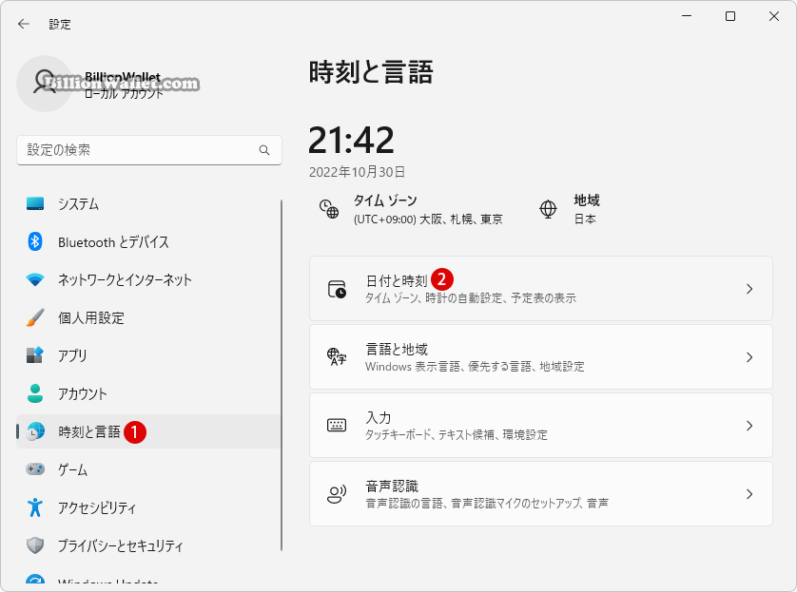
Task: Open アクセシビリティ category
Action: [x=148, y=507]
